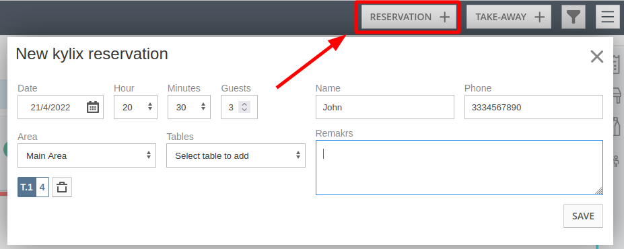
Task: Click the filter funnel icon
Action: 573,17
